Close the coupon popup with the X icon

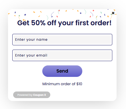[113, 13]
